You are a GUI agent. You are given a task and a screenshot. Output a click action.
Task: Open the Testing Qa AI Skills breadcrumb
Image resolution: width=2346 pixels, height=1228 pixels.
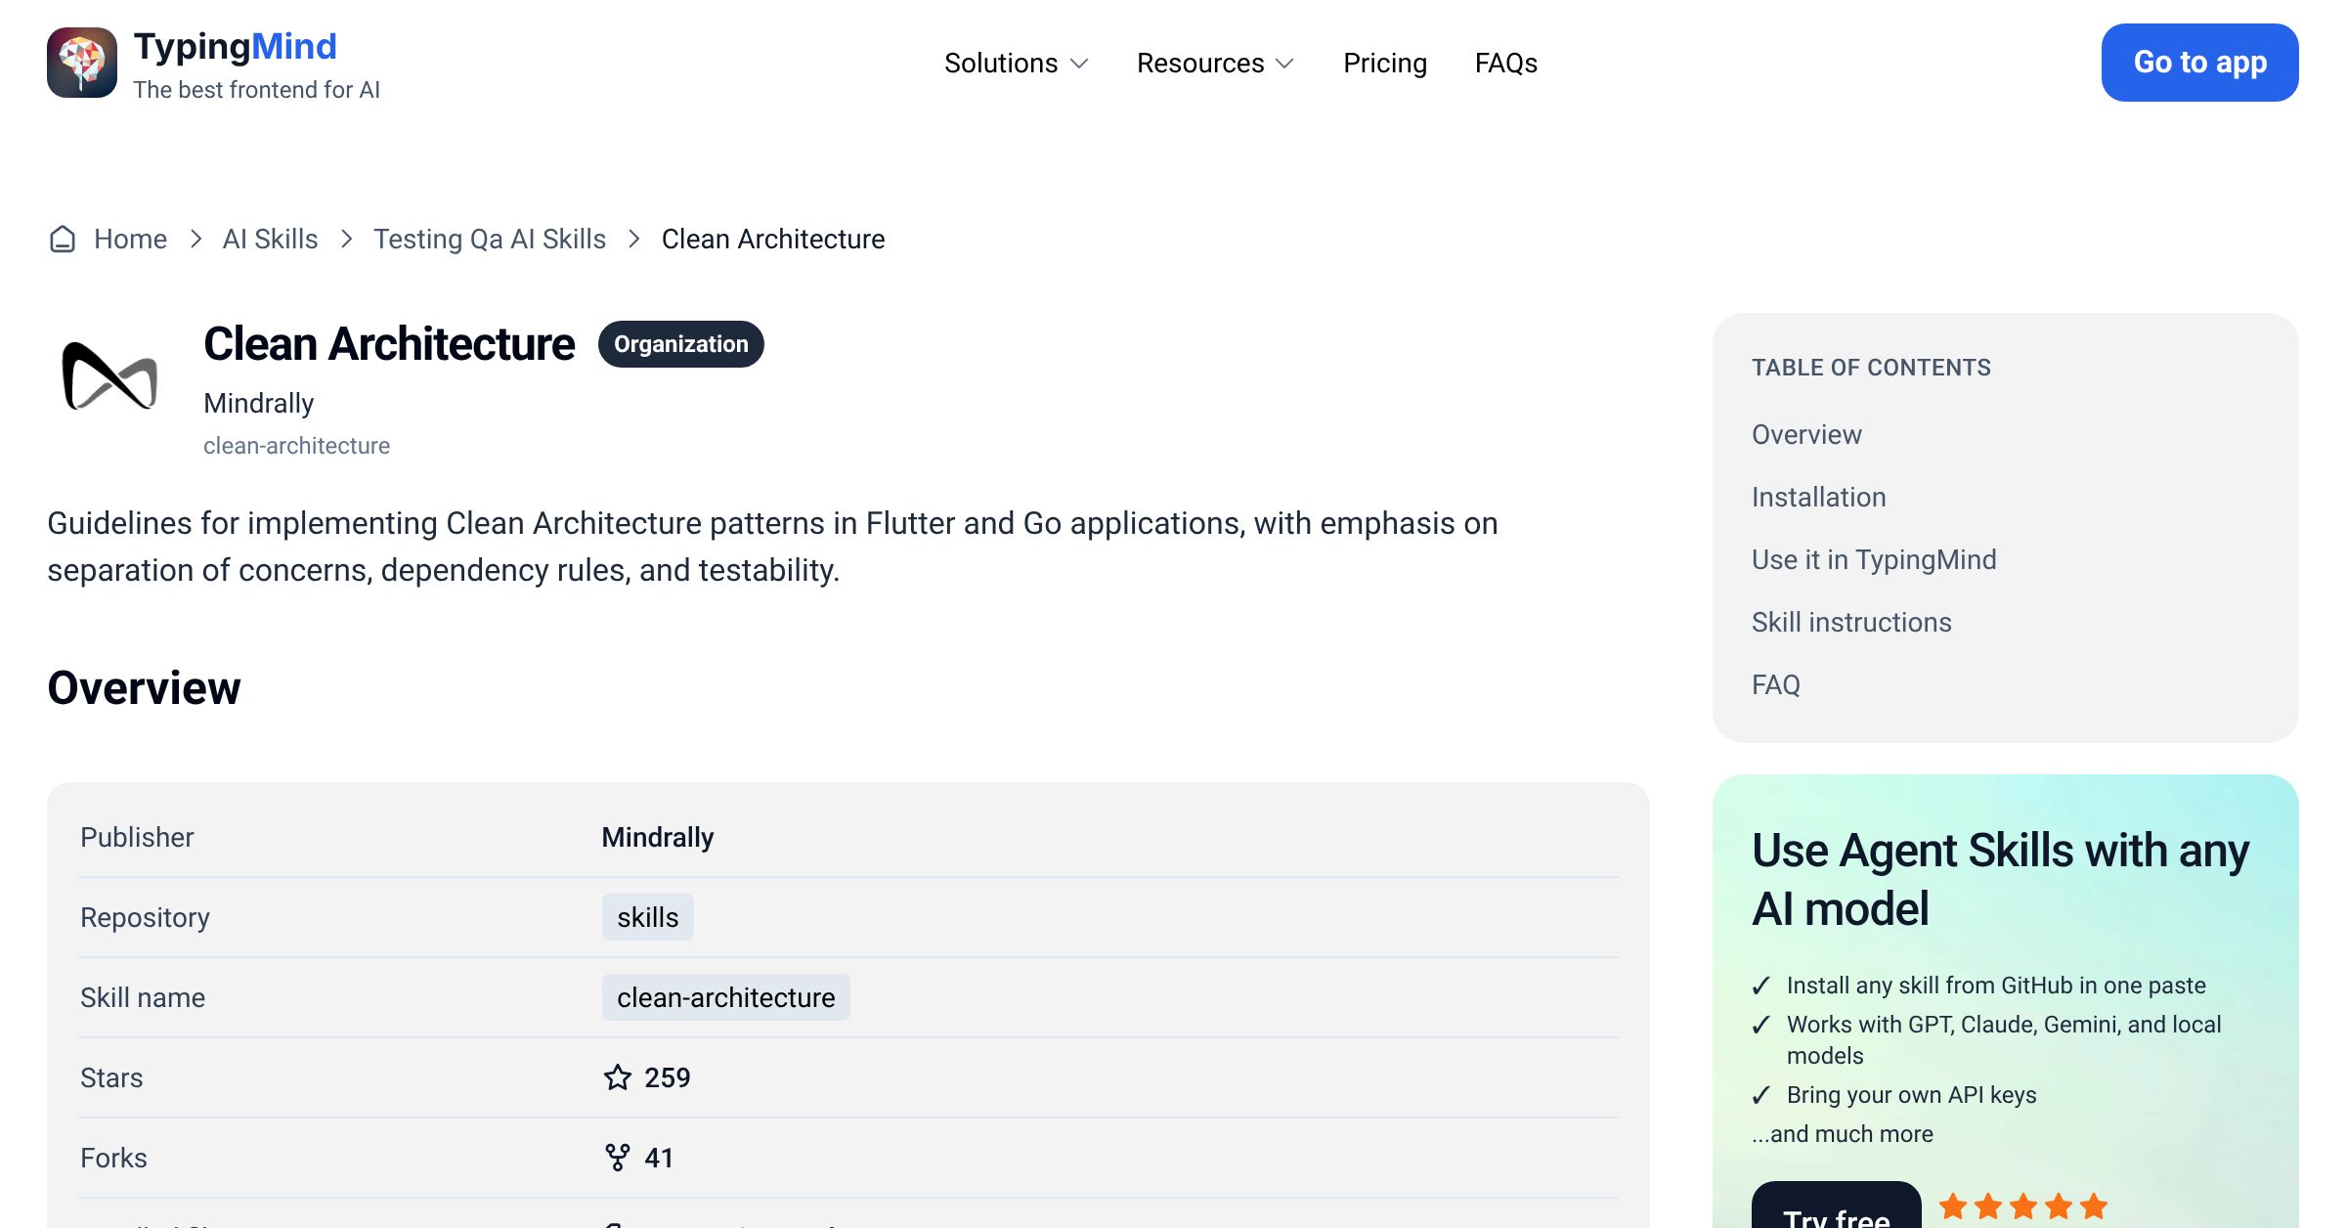490,240
